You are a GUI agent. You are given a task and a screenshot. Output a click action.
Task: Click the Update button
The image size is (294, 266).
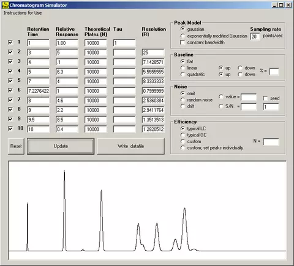coord(61,146)
